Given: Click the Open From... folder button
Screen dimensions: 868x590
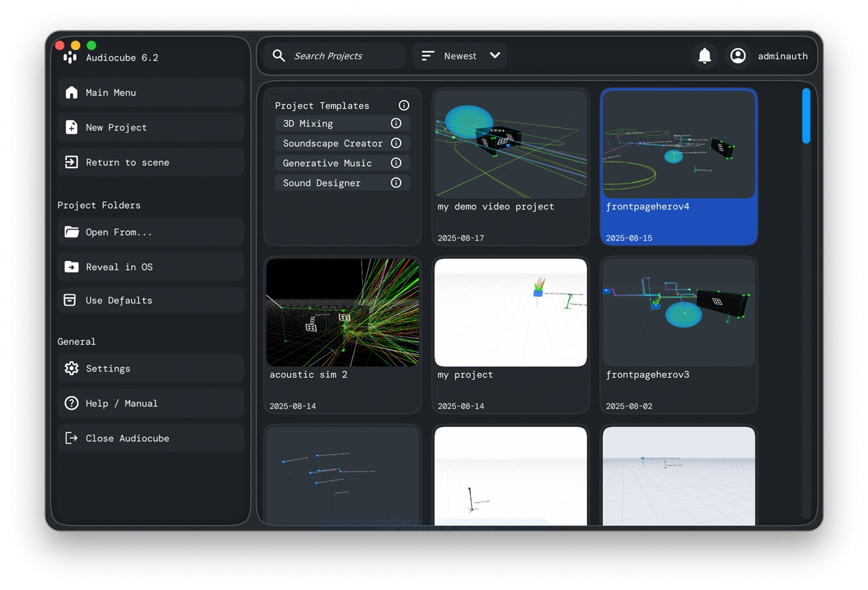Looking at the screenshot, I should point(150,232).
